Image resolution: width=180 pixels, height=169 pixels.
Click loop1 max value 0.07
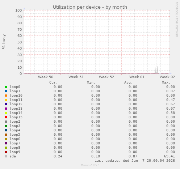pos(171,91)
